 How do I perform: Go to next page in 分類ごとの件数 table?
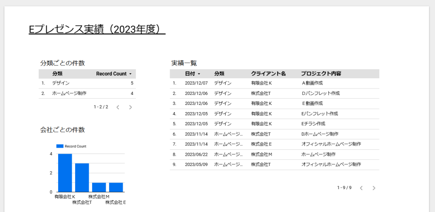coord(130,107)
